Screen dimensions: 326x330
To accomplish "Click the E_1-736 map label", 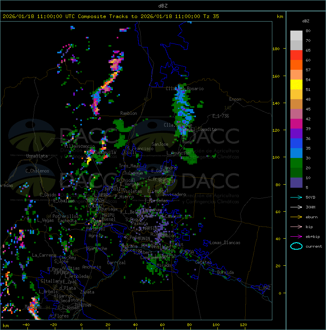I will click(x=221, y=116).
